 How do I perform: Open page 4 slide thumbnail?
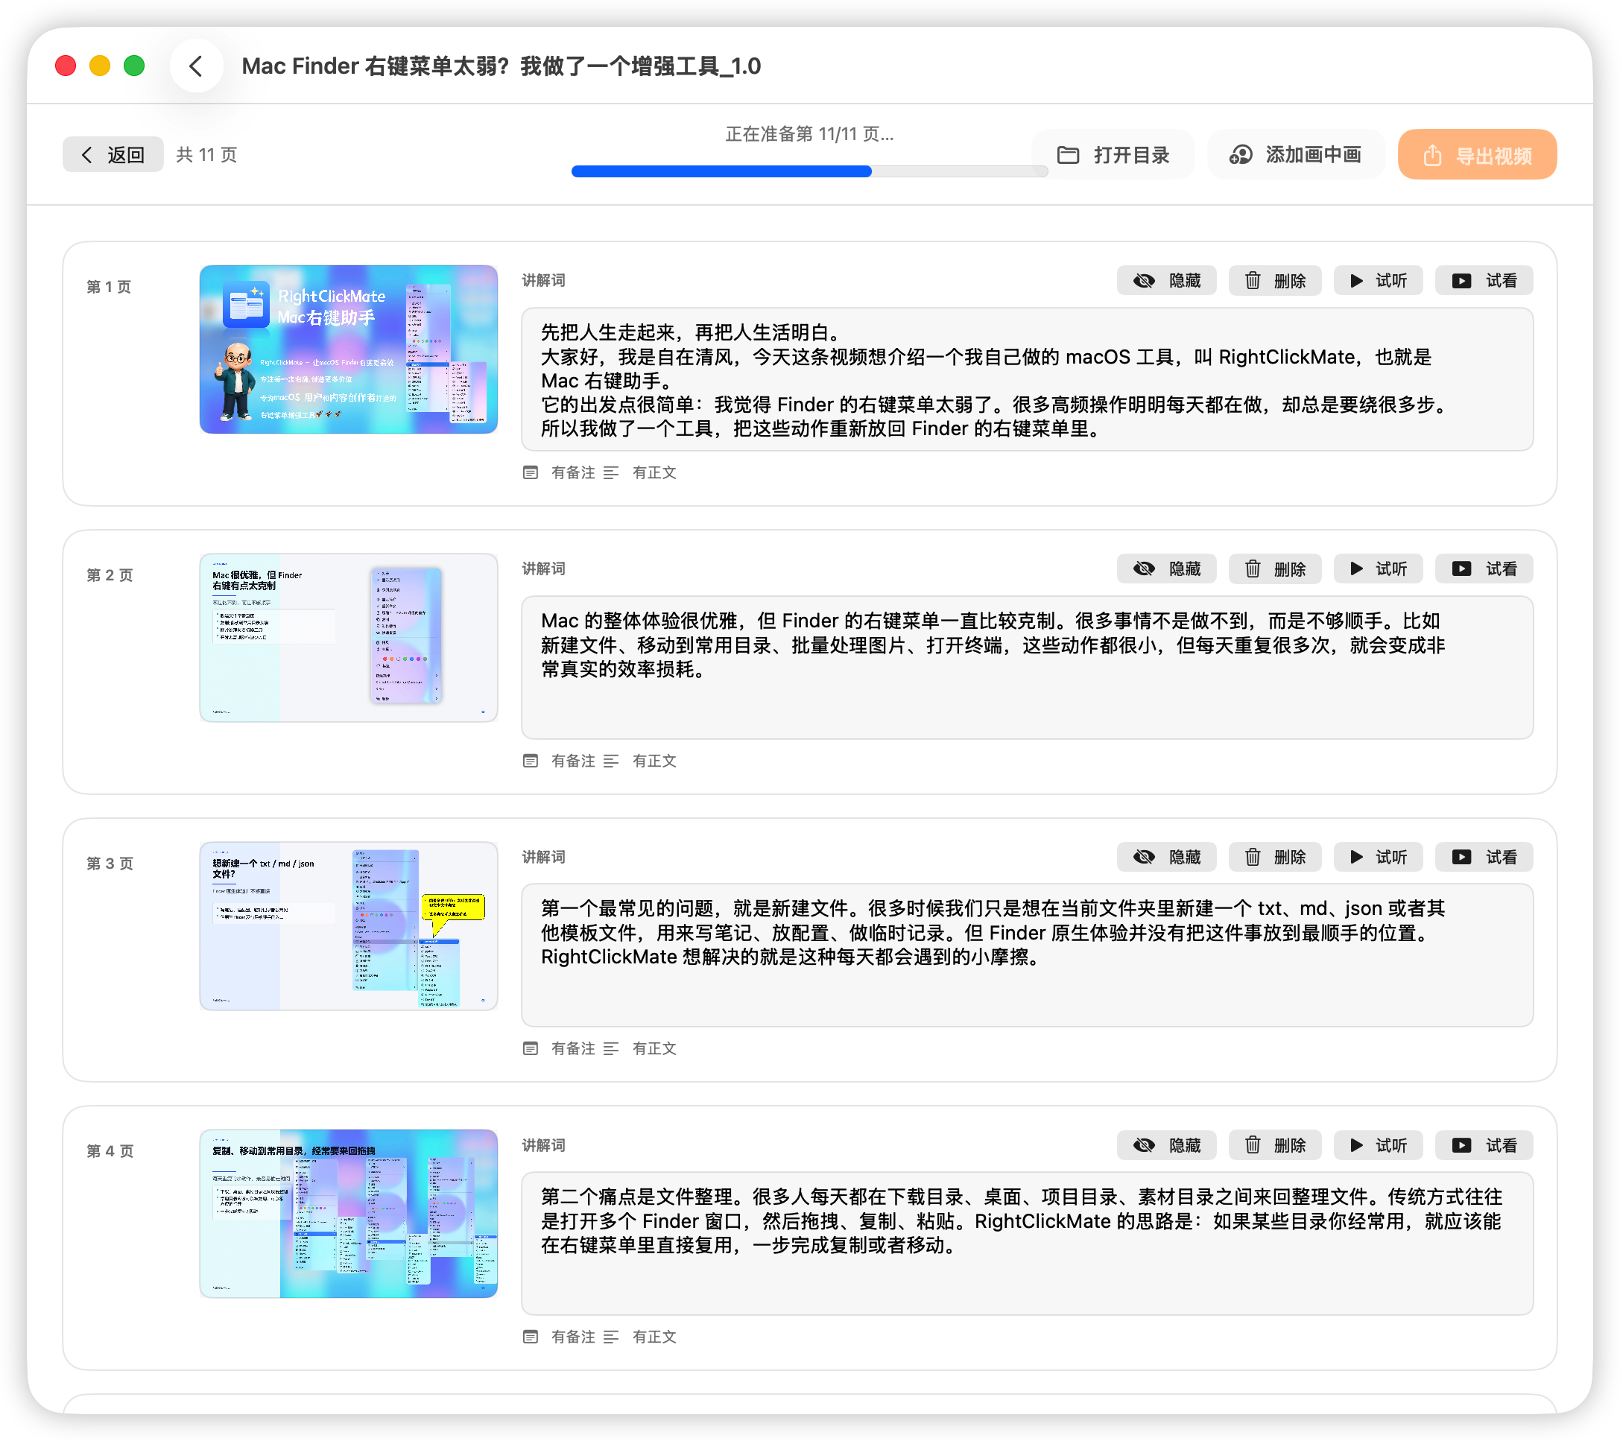349,1214
